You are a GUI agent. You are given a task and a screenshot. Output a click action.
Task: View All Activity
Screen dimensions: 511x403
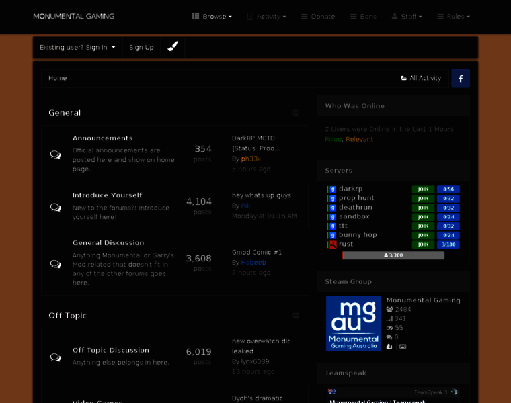421,78
